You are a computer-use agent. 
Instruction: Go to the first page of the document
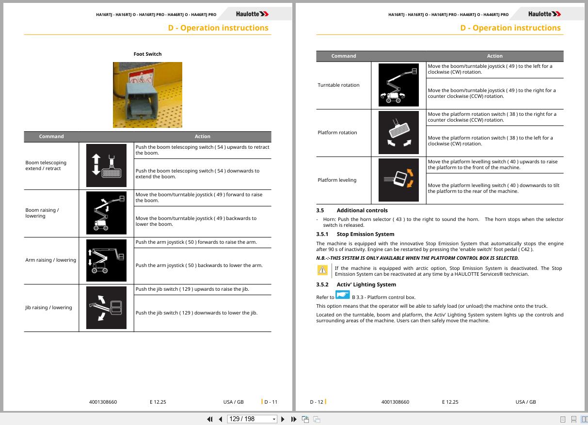210,419
